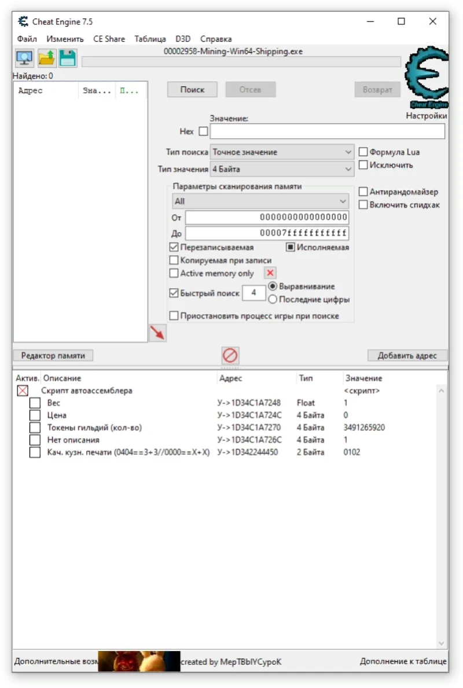Viewport: 463px width, 688px height.
Task: Start scanning with the Поиск button
Action: click(192, 90)
